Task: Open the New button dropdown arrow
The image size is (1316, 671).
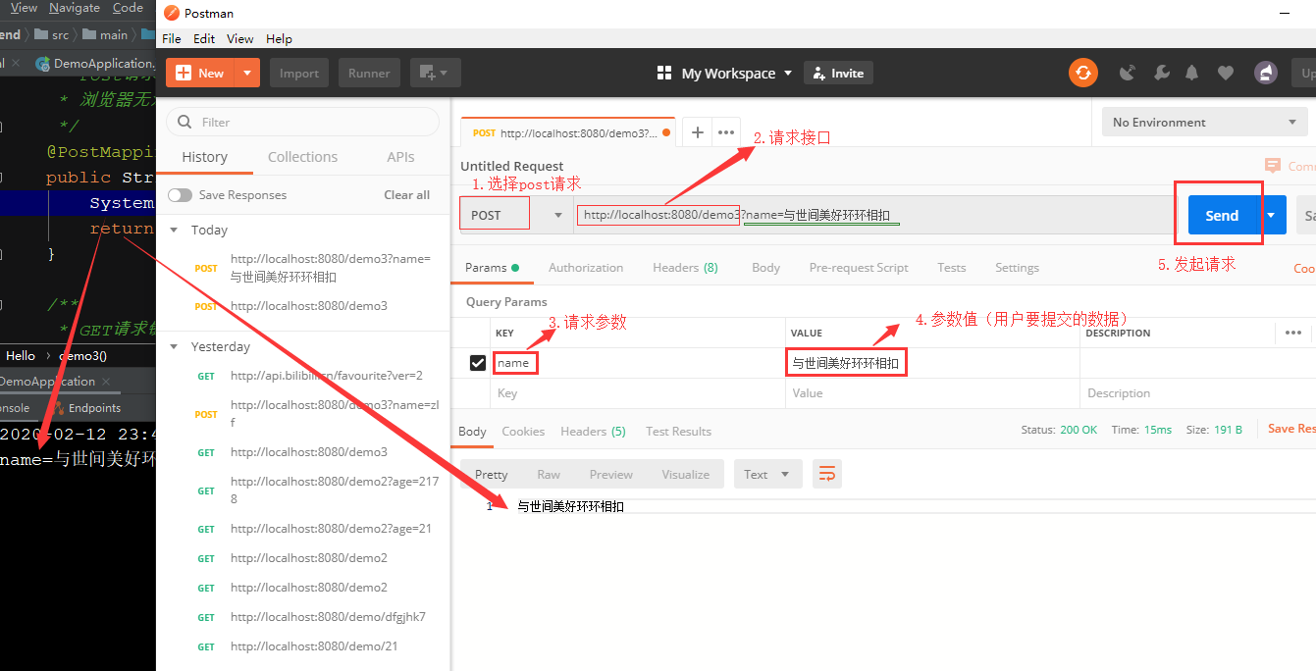Action: pyautogui.click(x=247, y=73)
